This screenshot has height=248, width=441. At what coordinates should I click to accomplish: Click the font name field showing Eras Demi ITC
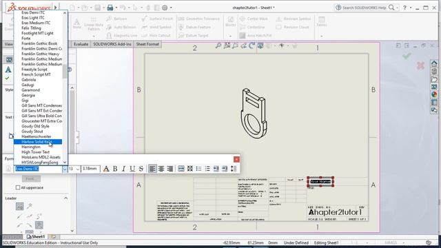(x=39, y=169)
